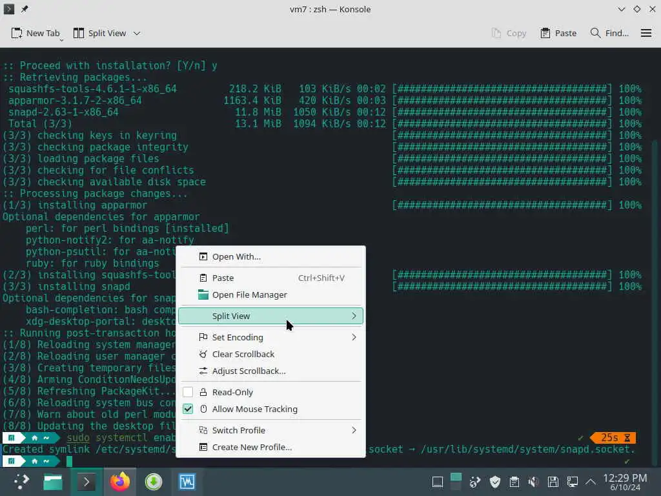Open the security shield tray icon
Screen dimensions: 661x496
[x=495, y=482]
